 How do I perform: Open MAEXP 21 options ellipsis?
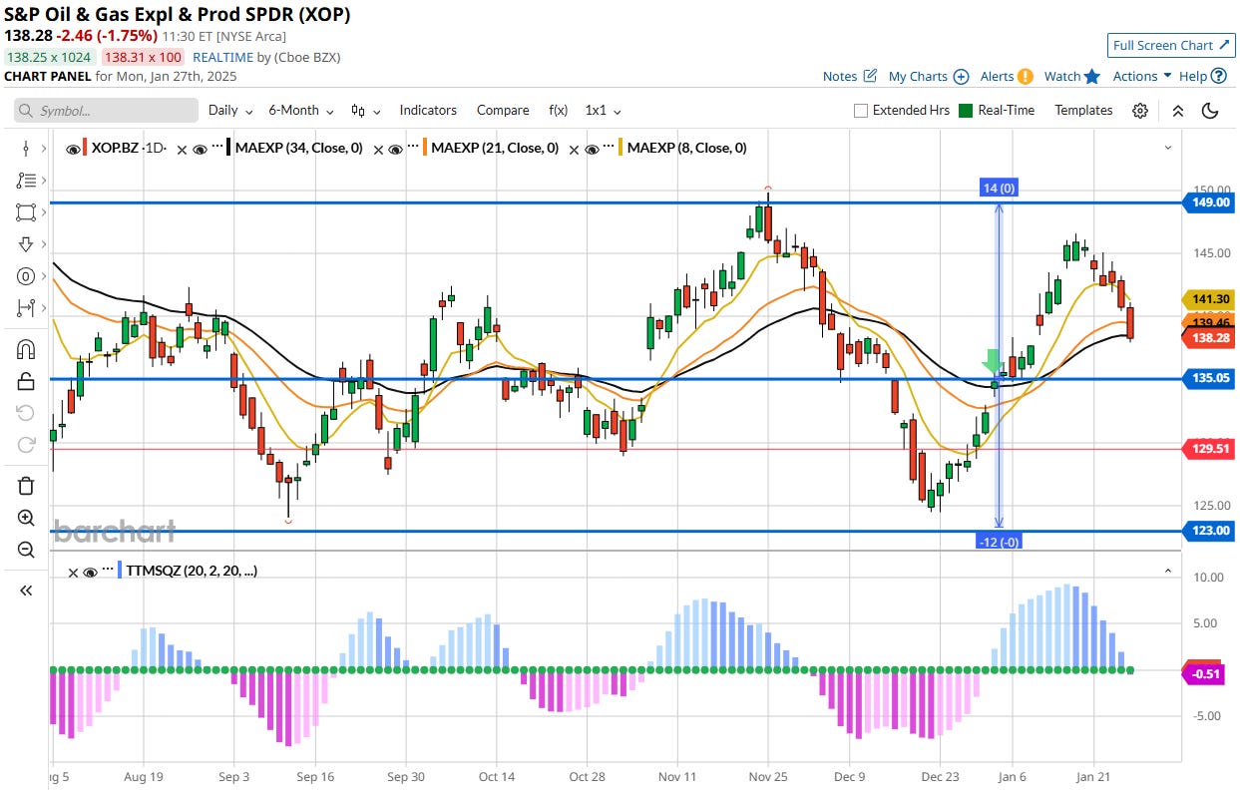413,146
